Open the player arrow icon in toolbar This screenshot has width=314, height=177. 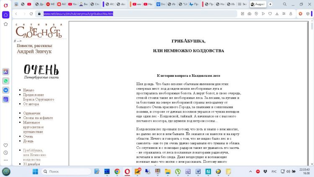point(263,14)
